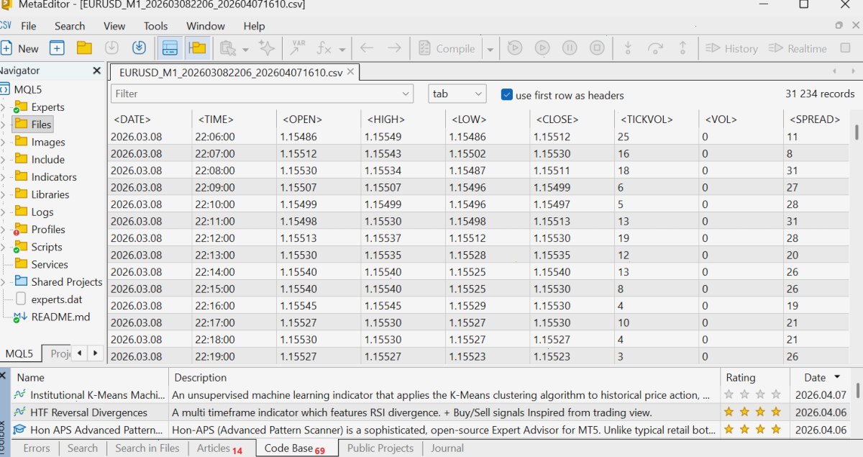Uncheck 'use first row as headers' checkbox
This screenshot has width=863, height=457.
[507, 94]
